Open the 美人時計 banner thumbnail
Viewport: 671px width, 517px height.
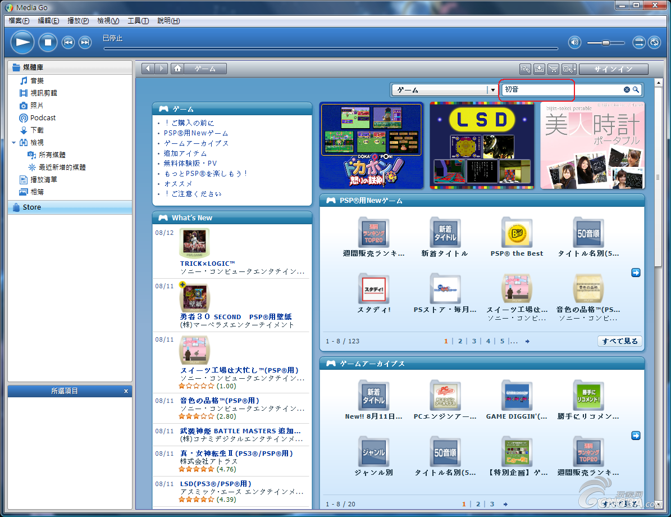click(x=593, y=146)
